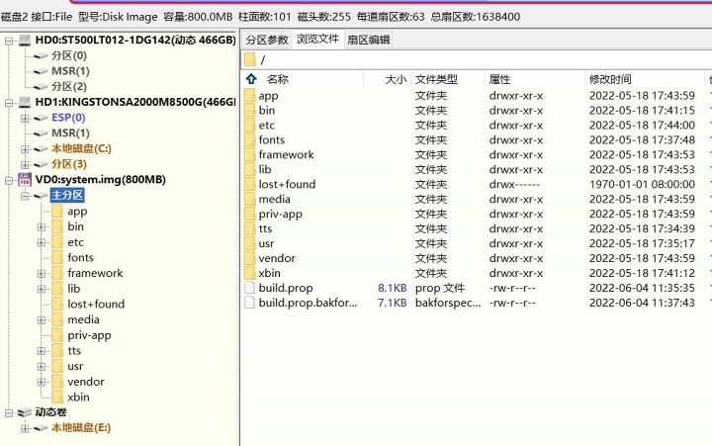Click the folder icon in the path bar
712x446 pixels.
coord(250,59)
